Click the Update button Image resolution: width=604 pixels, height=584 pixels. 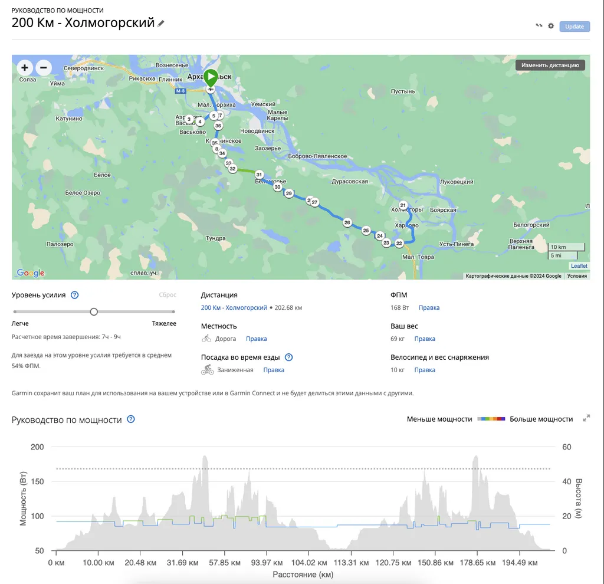pos(575,26)
